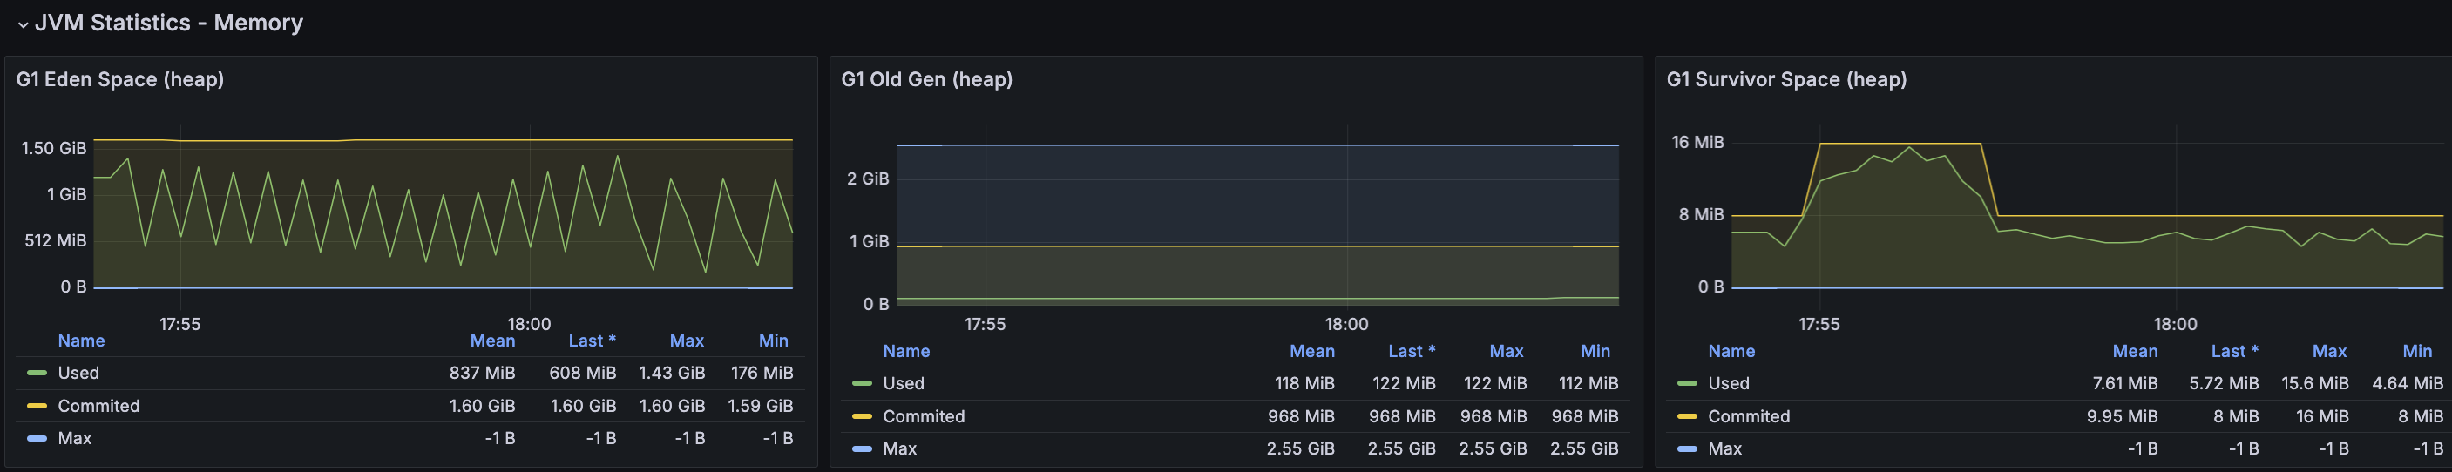Open the G1 Old Gen (heap) panel title menu
Screen dimensions: 2452x472
[927, 79]
